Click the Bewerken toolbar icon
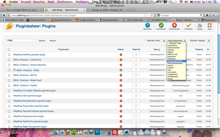This screenshot has height=137, width=220. pos(147,25)
